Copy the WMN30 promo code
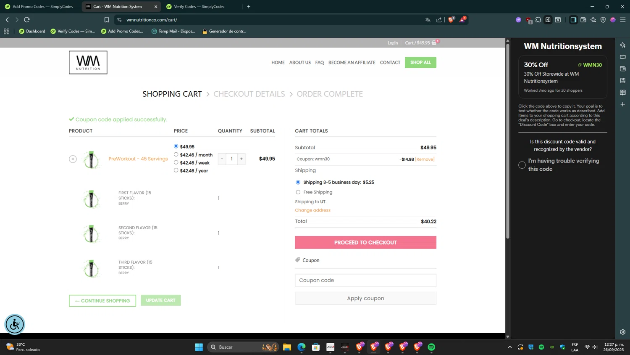The height and width of the screenshot is (355, 630). pyautogui.click(x=590, y=65)
